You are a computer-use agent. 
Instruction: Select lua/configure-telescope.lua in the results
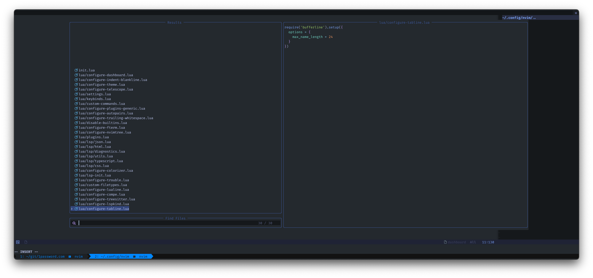[x=106, y=89]
